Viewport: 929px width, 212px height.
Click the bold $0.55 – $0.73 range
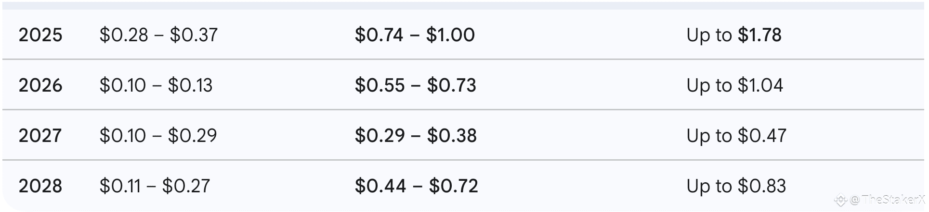pyautogui.click(x=415, y=85)
